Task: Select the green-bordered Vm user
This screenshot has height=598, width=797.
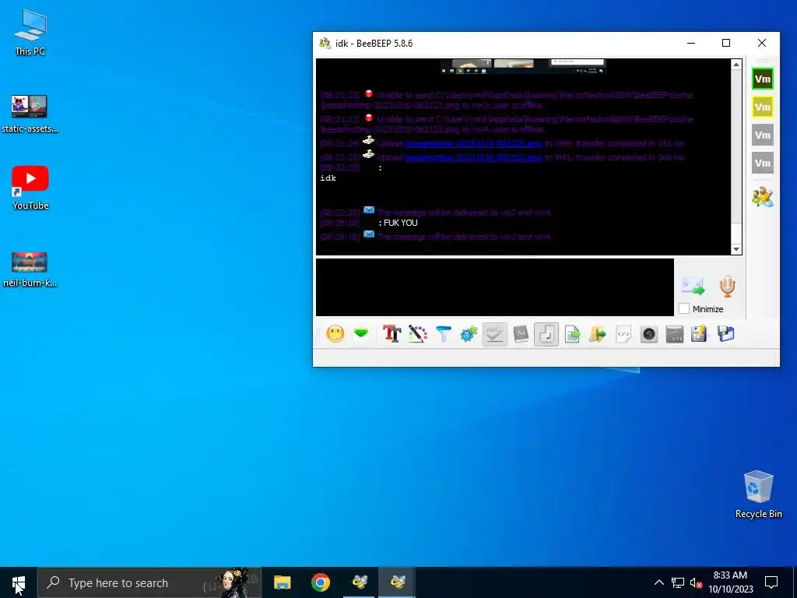Action: click(x=763, y=79)
